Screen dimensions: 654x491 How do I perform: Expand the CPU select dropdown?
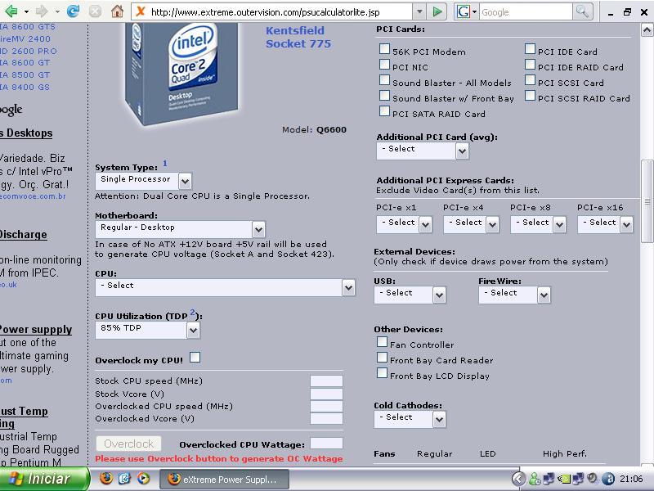[226, 287]
